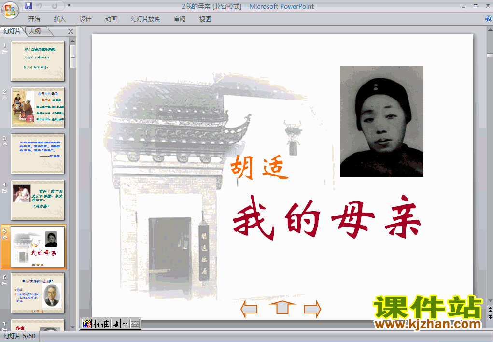
Task: Open PowerPoint Help with the question mark icon
Action: click(x=489, y=19)
